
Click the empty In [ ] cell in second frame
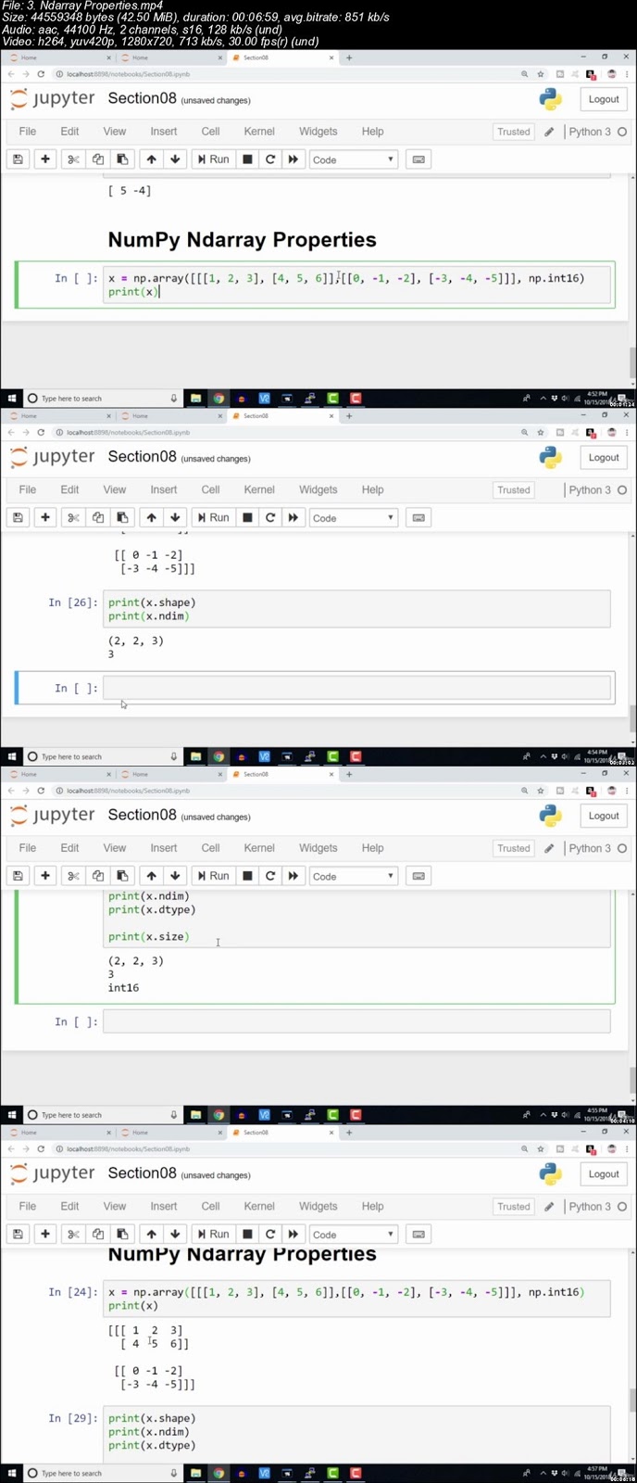pyautogui.click(x=356, y=688)
